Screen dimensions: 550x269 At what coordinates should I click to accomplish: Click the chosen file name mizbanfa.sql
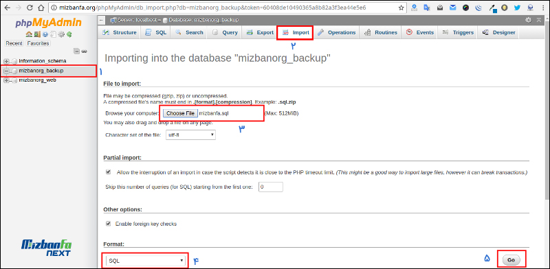tap(214, 113)
